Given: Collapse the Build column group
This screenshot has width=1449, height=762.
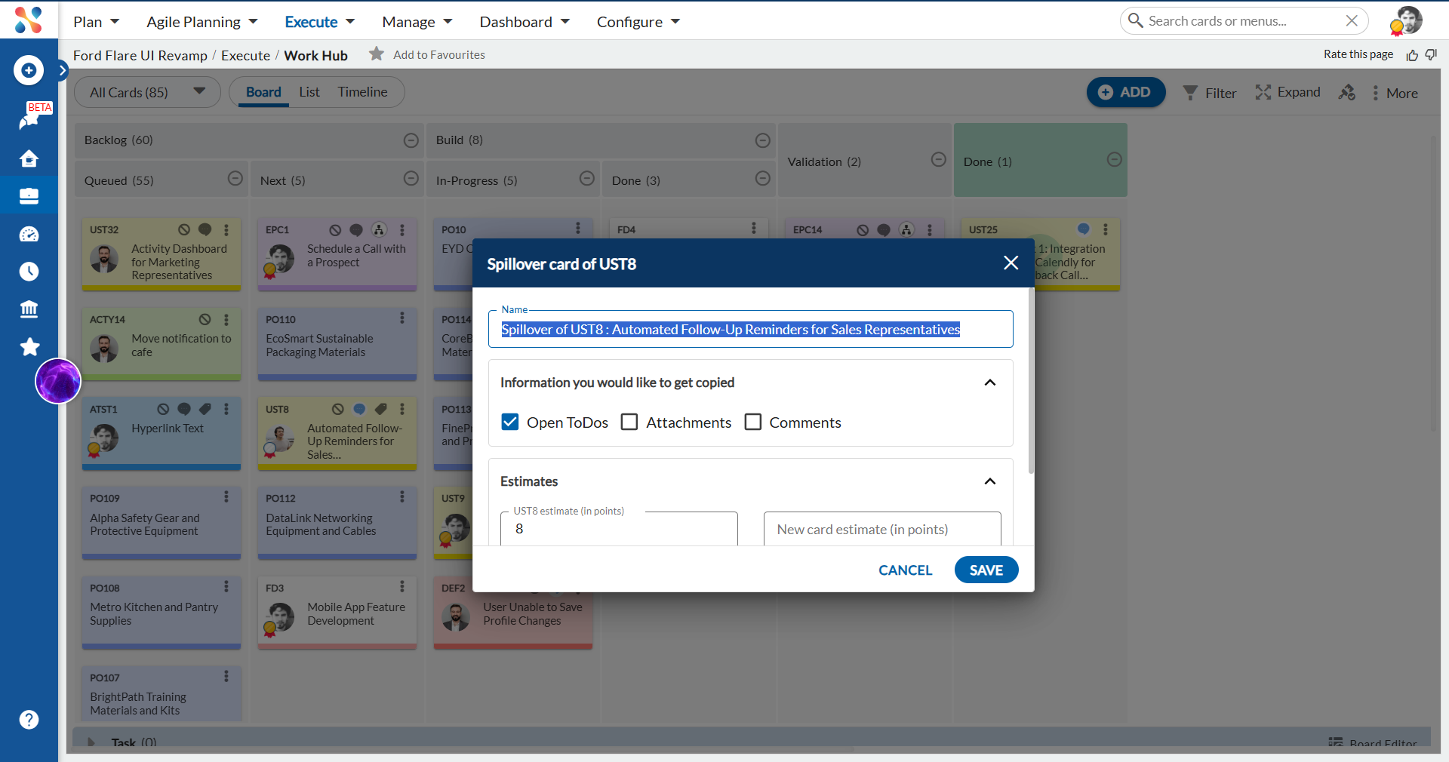Looking at the screenshot, I should pos(763,140).
